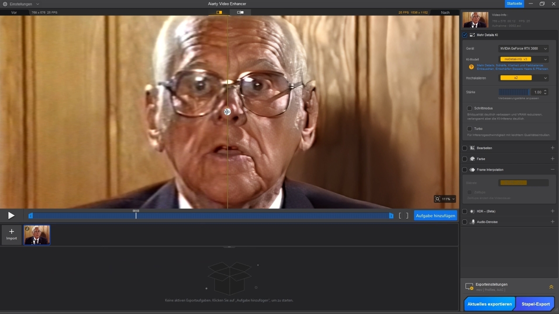Click the Import plus icon
The width and height of the screenshot is (559, 314).
pos(12,232)
